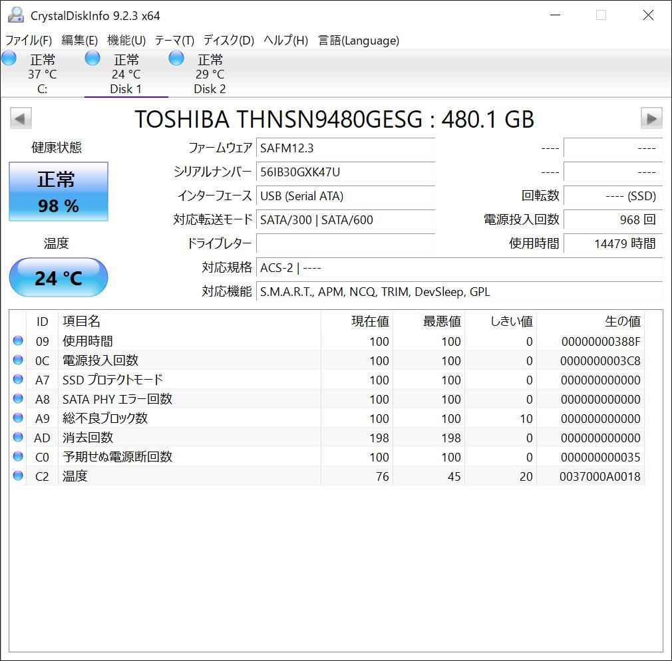Click the CrystalDiskInfo app icon in title bar
This screenshot has height=661, width=672.
(x=16, y=15)
